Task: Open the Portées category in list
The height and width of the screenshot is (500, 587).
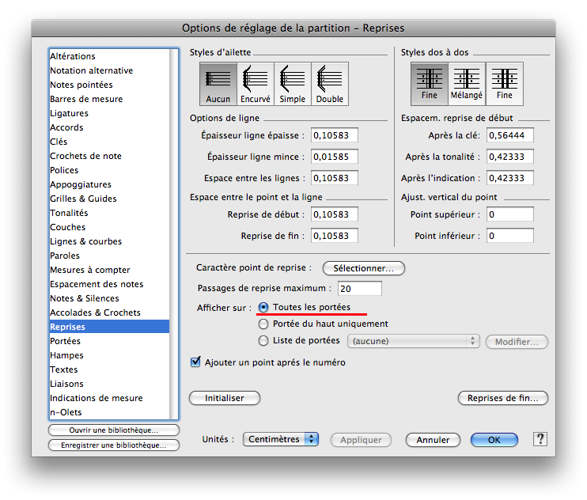Action: point(65,341)
